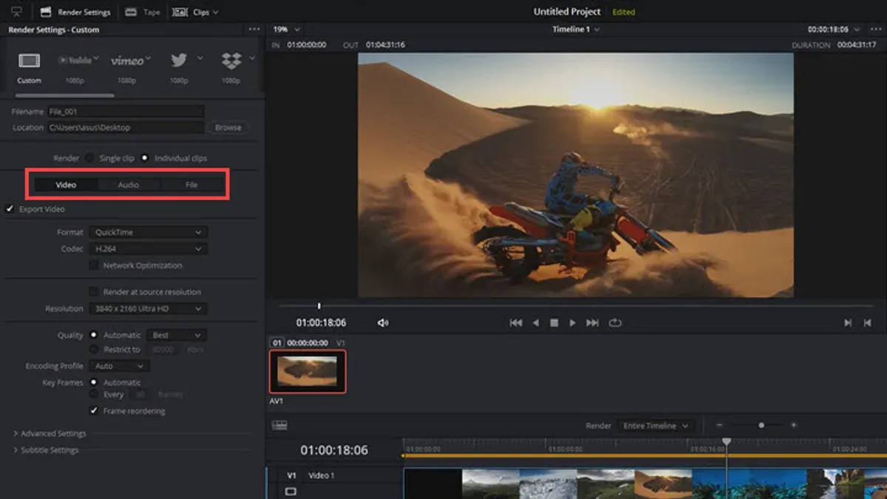Play the timeline forward
The image size is (887, 499).
click(x=572, y=323)
